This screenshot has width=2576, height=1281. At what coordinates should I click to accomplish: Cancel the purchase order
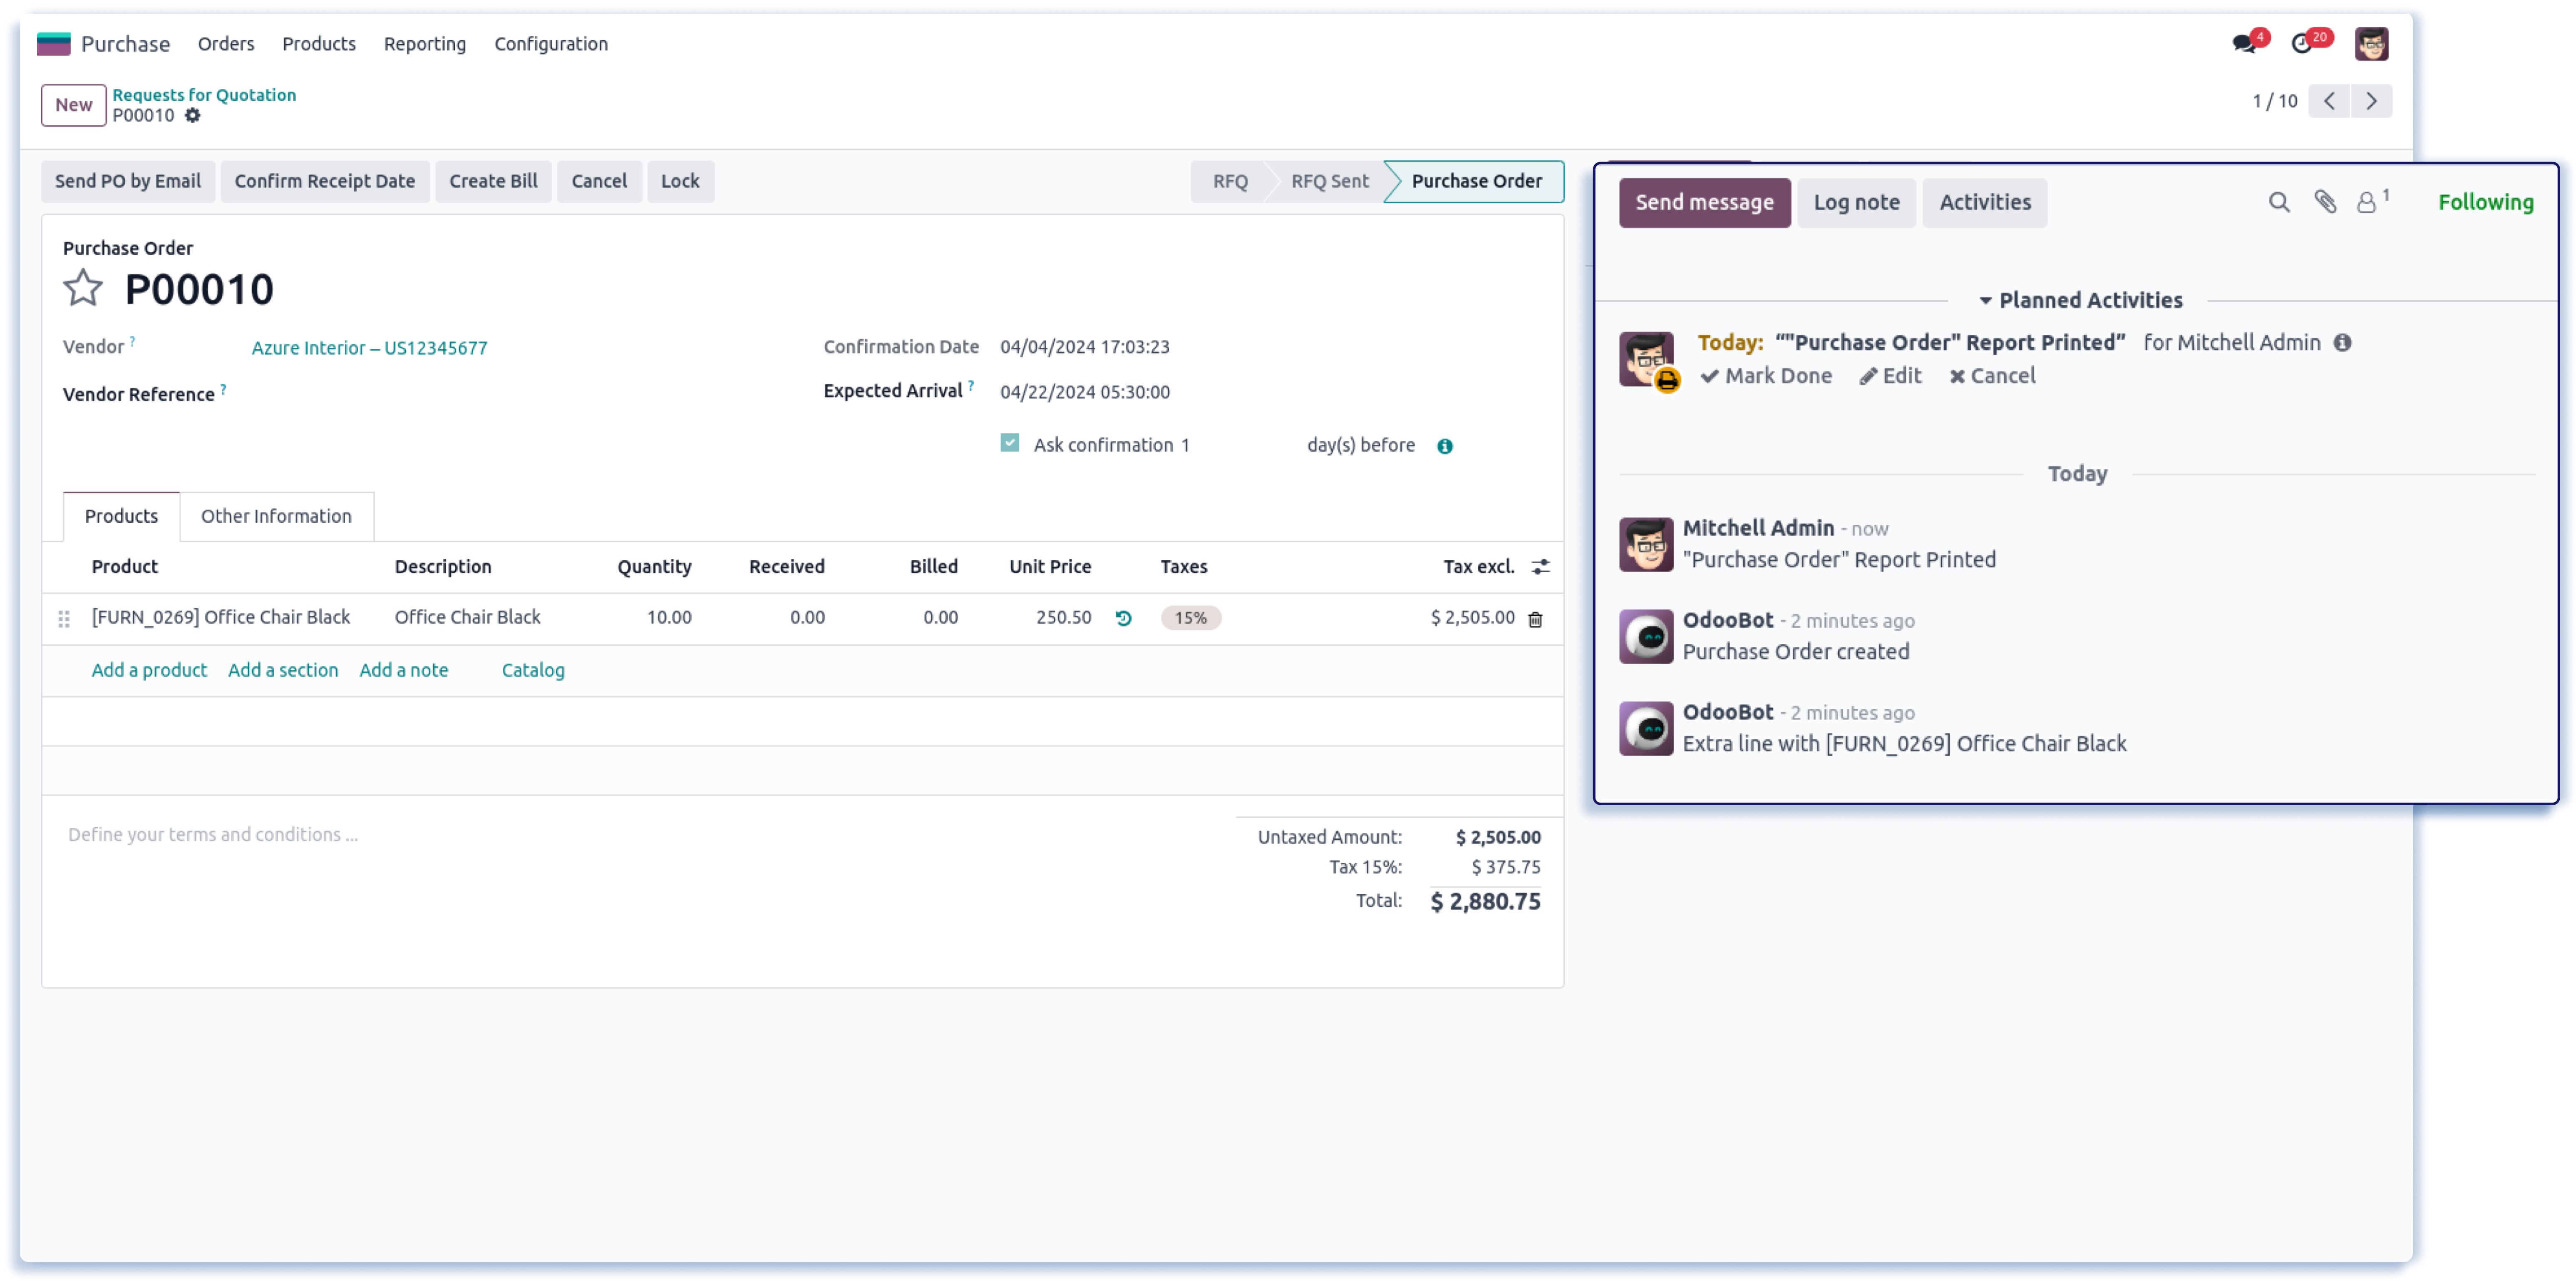pyautogui.click(x=599, y=181)
